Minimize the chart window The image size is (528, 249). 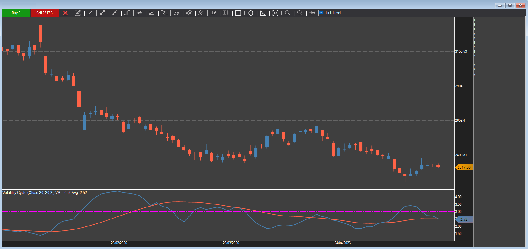tap(500, 5)
